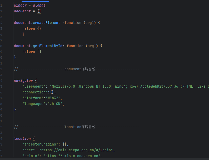Click the empty braces after 'document ='
Image resolution: width=209 pixels, height=160 pixels.
[x=39, y=11]
